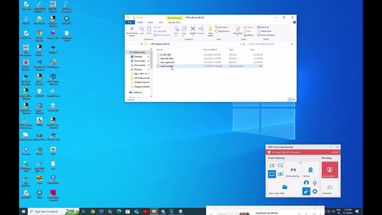This screenshot has width=382, height=215.
Task: Click the VSDC Screenshot tile
Action: pyautogui.click(x=330, y=188)
